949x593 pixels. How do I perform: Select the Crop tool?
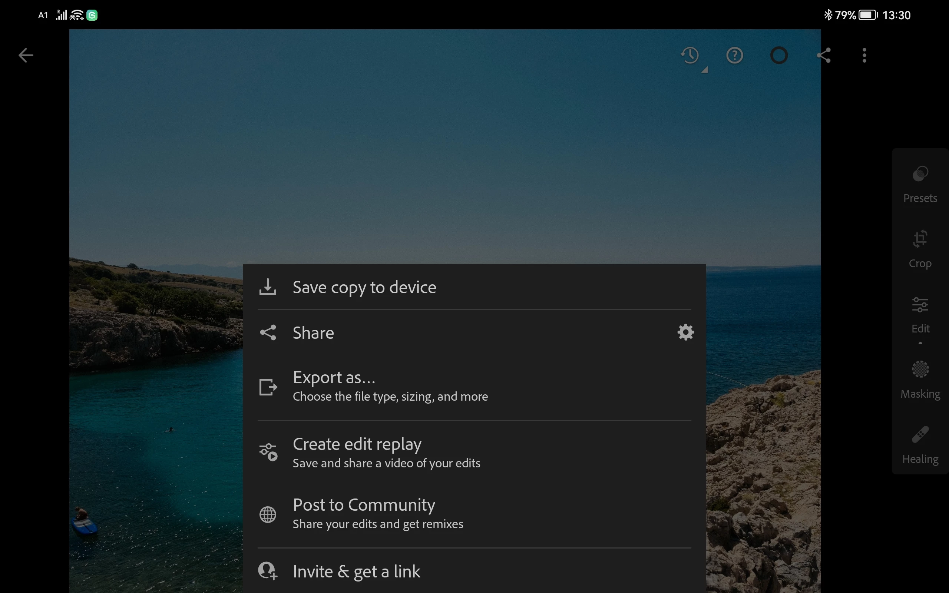[x=920, y=249]
